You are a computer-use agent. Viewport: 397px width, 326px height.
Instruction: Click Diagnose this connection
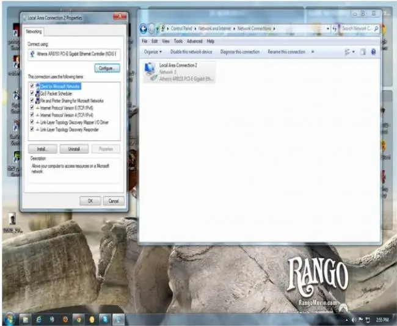coord(240,52)
